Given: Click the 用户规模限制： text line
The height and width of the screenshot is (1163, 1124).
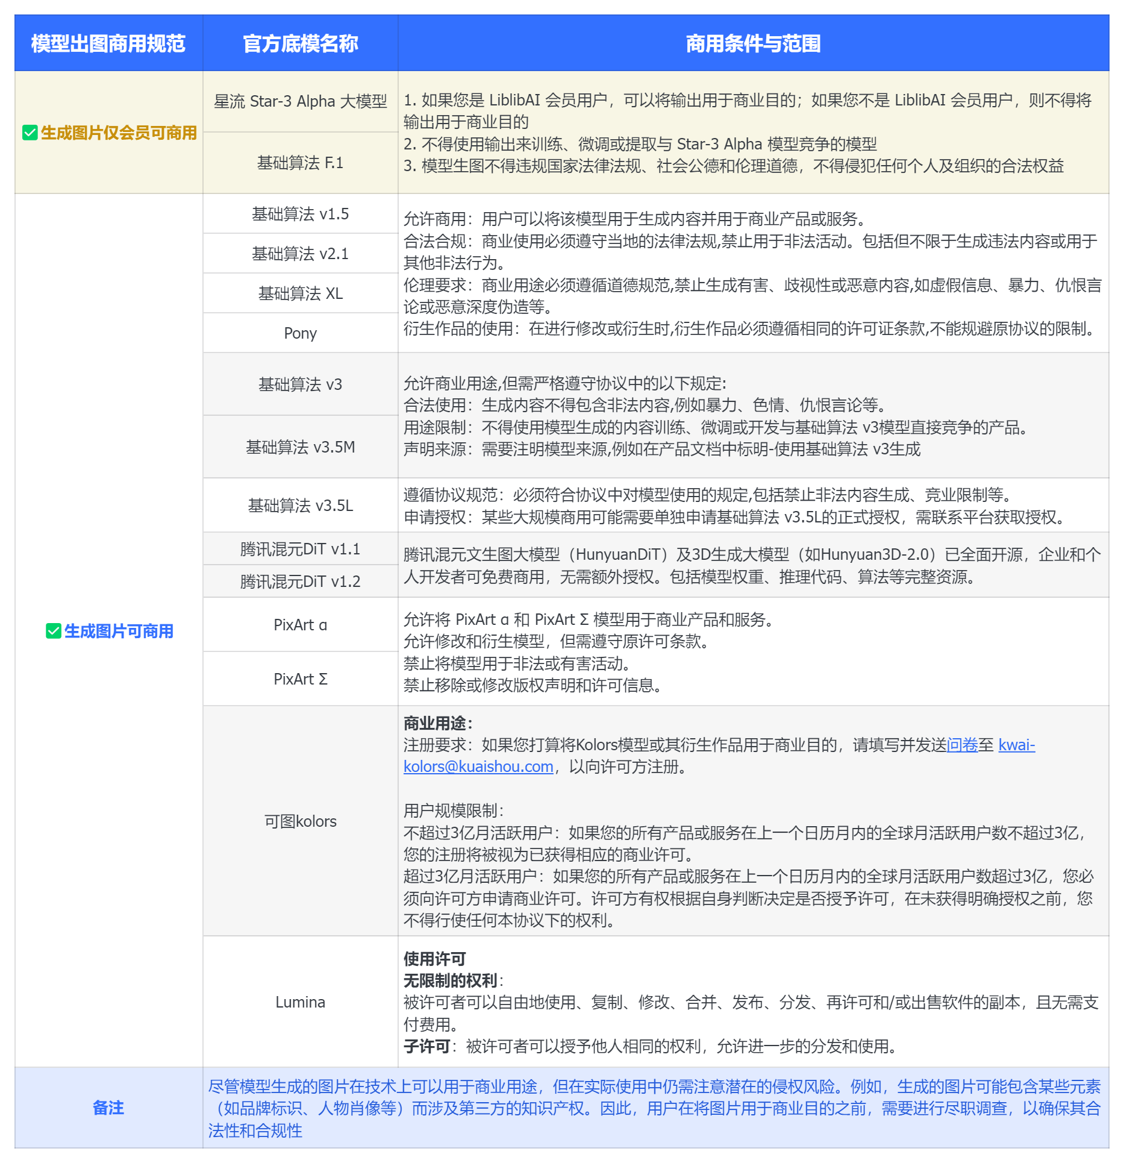Looking at the screenshot, I should tap(454, 810).
